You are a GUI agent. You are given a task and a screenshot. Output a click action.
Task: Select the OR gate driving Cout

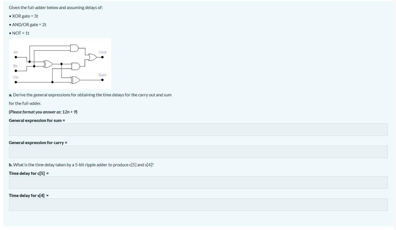point(92,57)
